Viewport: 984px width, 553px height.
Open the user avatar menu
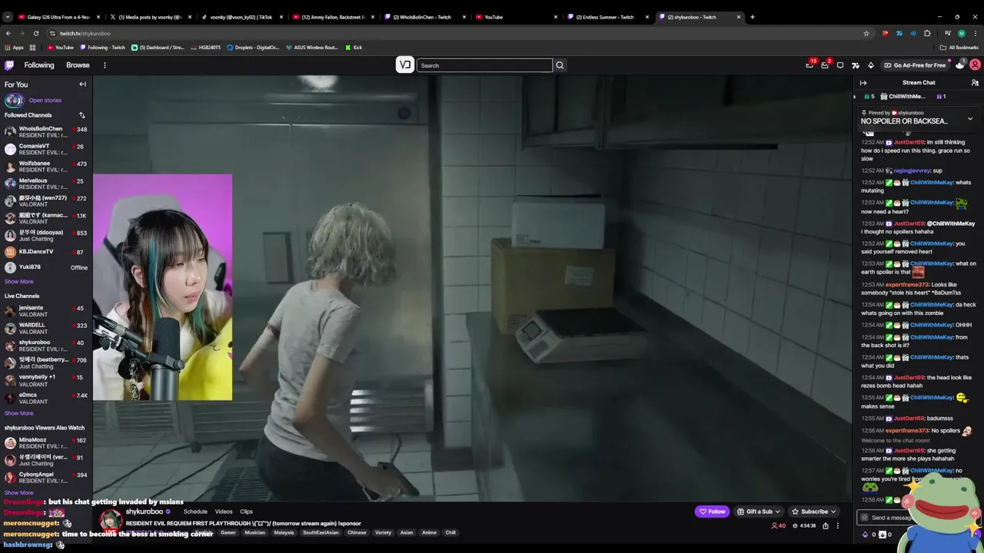tap(975, 65)
